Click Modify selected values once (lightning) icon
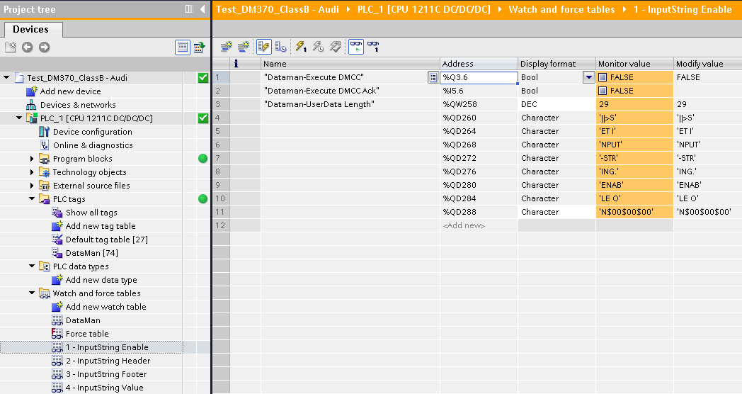Image resolution: width=742 pixels, height=394 pixels. pos(300,47)
